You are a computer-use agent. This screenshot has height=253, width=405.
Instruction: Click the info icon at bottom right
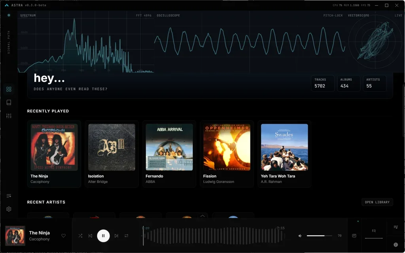pyautogui.click(x=396, y=244)
